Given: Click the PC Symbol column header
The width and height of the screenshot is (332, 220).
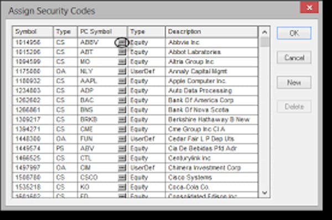Looking at the screenshot, I should 102,32.
